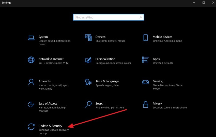Image resolution: width=216 pixels, height=137 pixels.
Task: Open the Time & Language icon
Action: [x=88, y=82]
